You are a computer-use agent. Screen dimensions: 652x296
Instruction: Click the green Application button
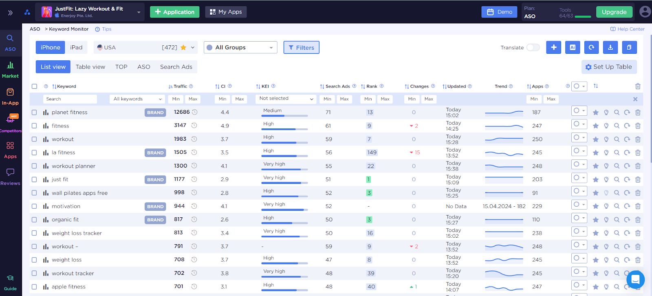(175, 12)
